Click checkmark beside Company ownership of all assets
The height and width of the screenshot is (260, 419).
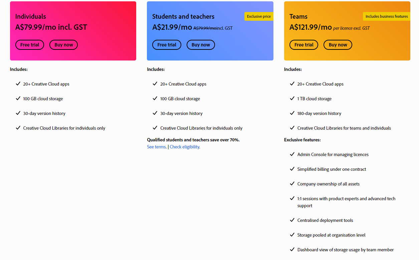pos(292,183)
